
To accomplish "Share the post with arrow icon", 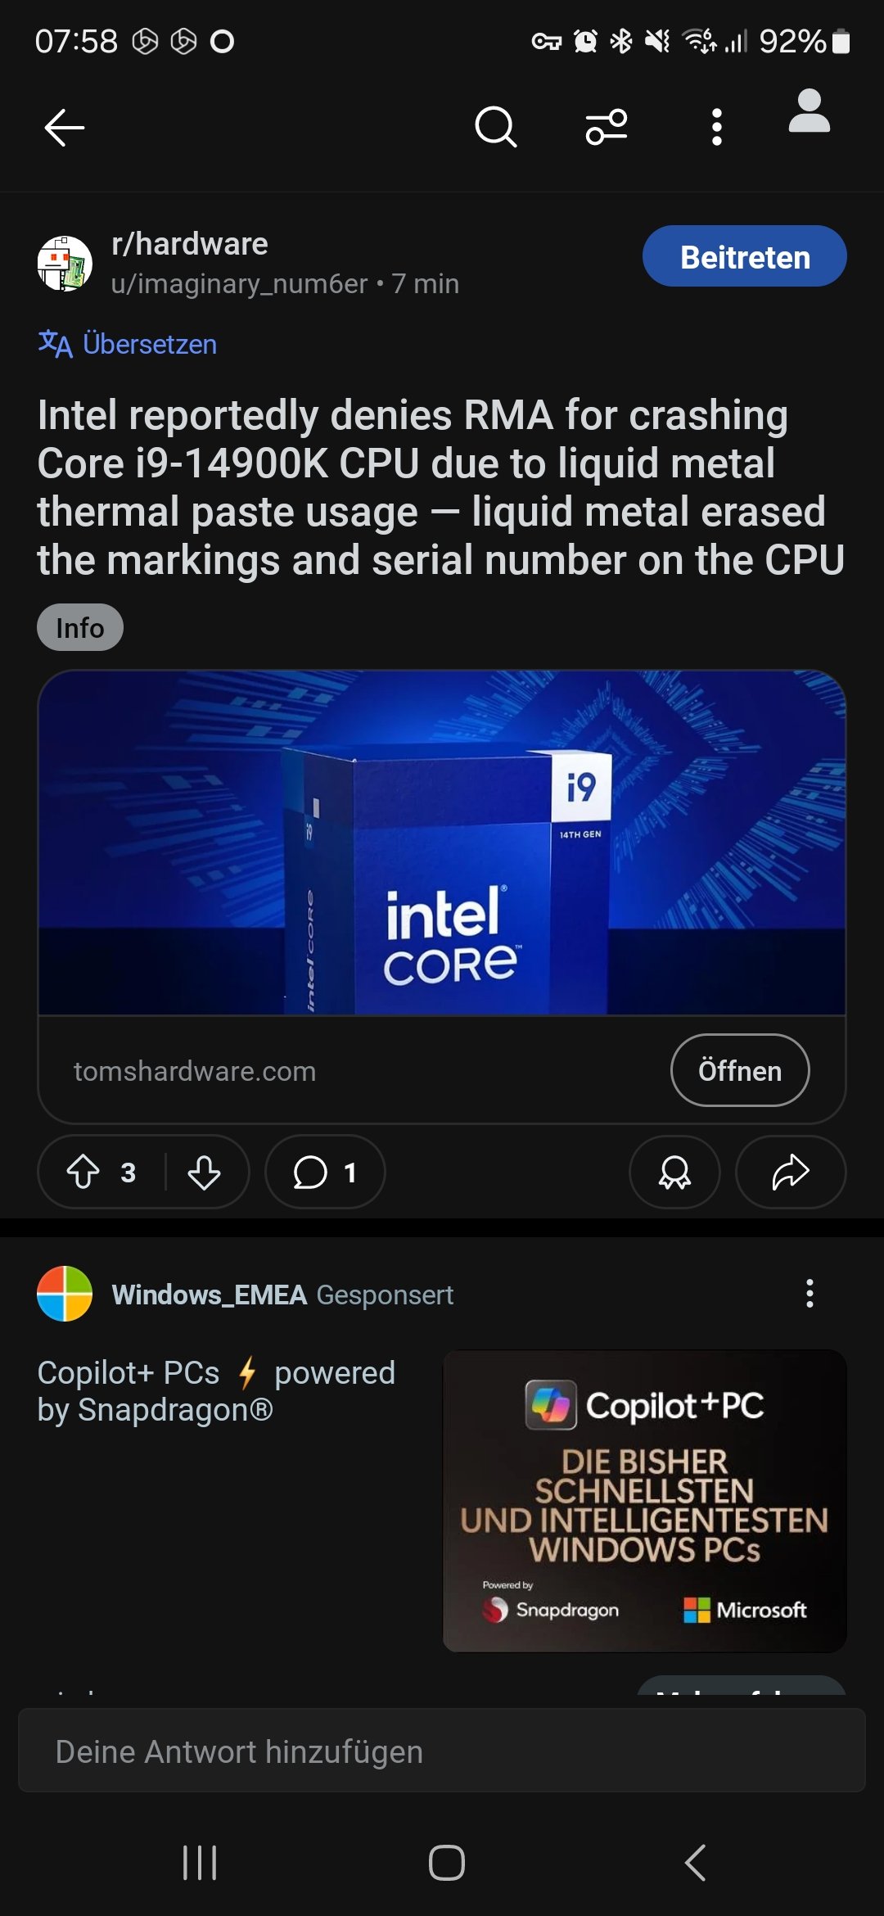I will pyautogui.click(x=791, y=1172).
